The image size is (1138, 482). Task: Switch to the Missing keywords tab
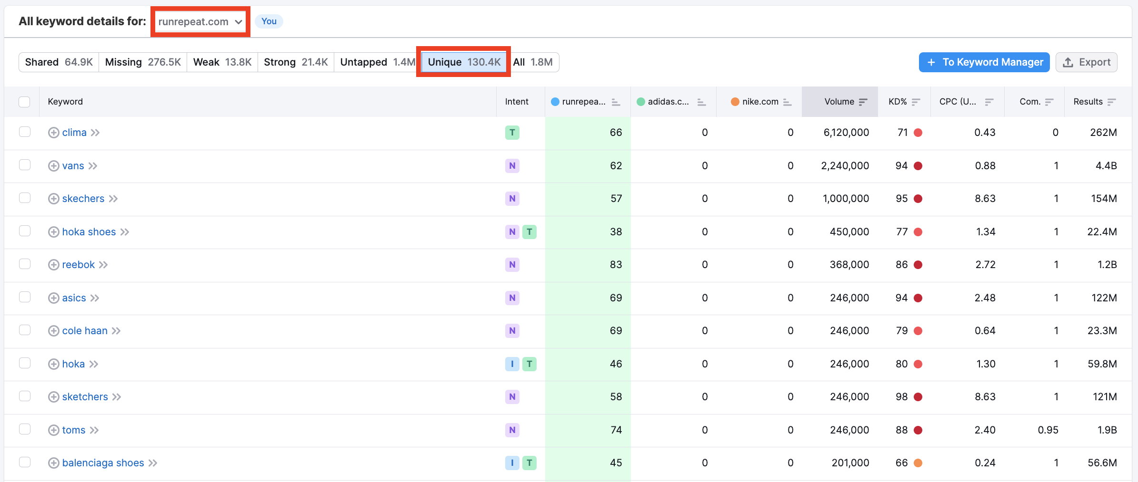142,62
